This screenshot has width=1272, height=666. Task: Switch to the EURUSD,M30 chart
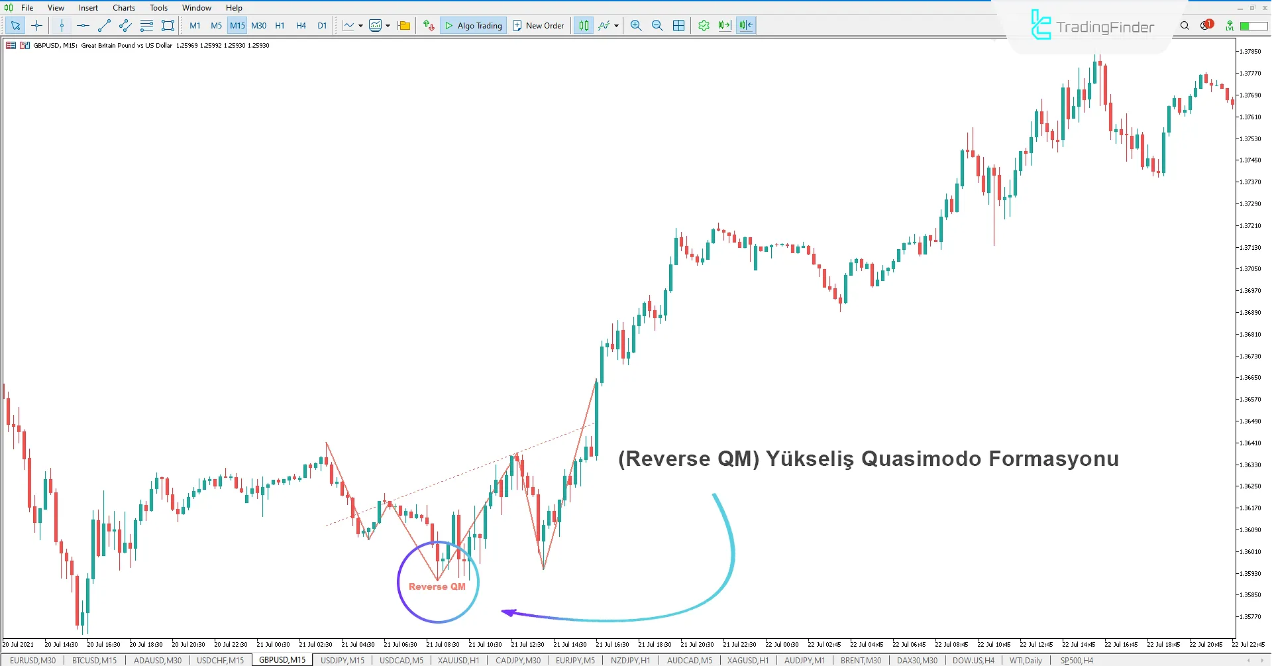point(32,659)
